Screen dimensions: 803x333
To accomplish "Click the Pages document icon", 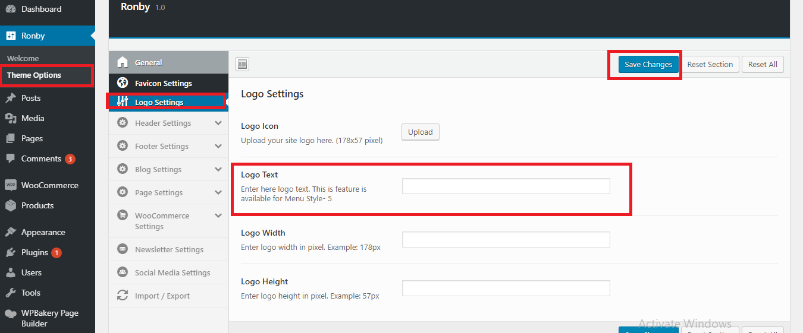I will (11, 138).
